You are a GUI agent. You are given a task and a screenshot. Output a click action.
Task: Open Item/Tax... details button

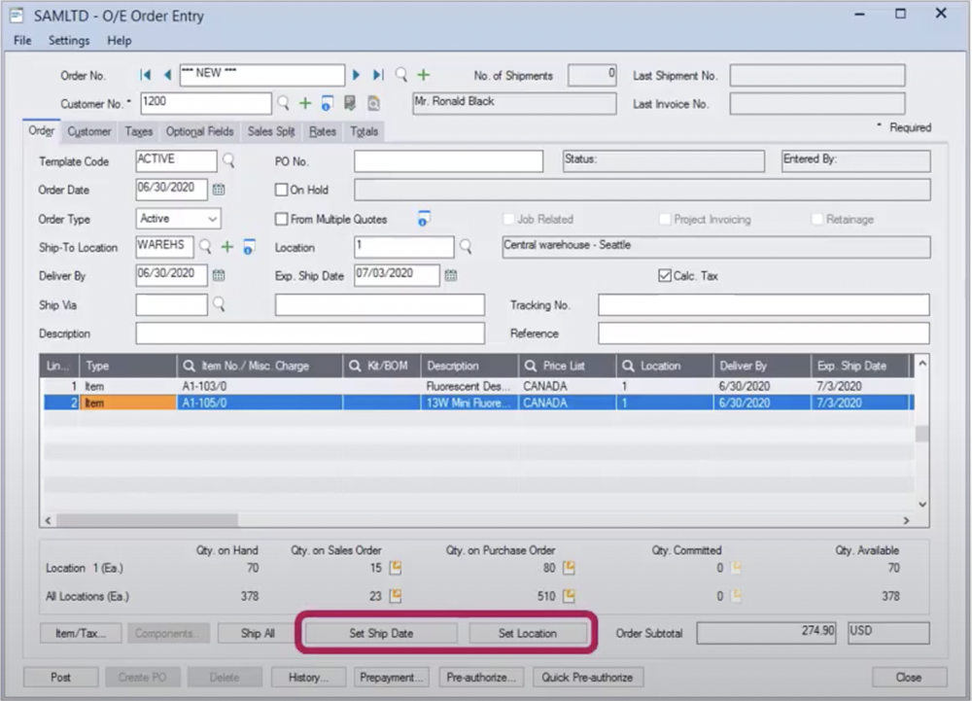81,634
